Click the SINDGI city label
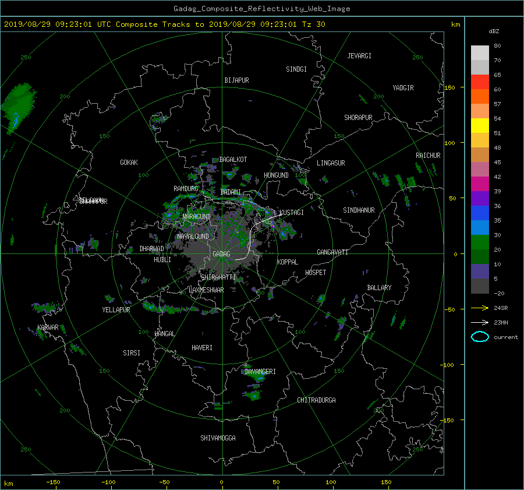 point(296,69)
